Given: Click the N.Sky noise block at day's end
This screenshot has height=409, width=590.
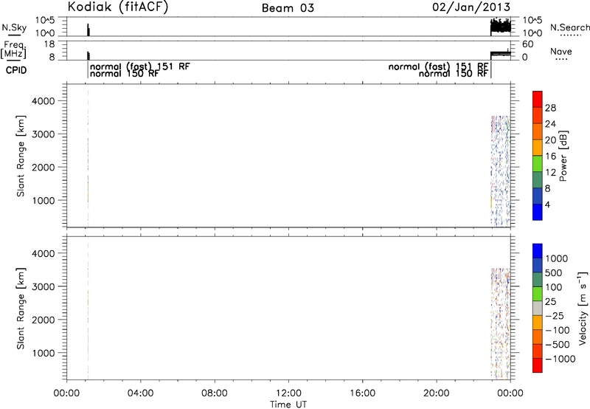Looking at the screenshot, I should (x=501, y=27).
